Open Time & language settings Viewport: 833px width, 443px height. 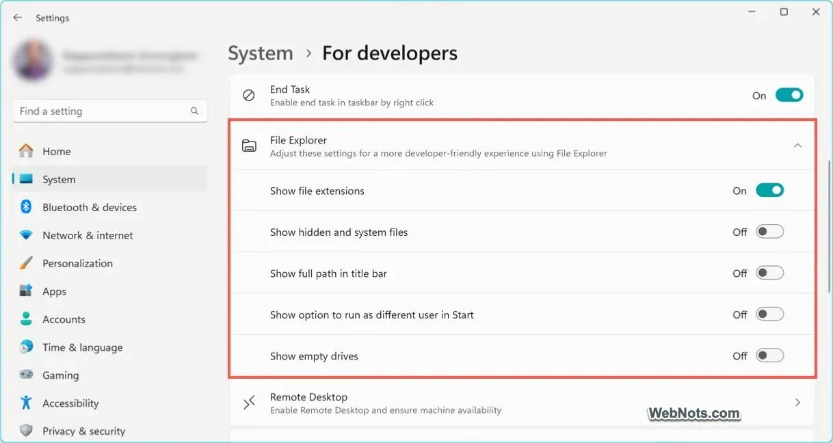click(x=110, y=347)
